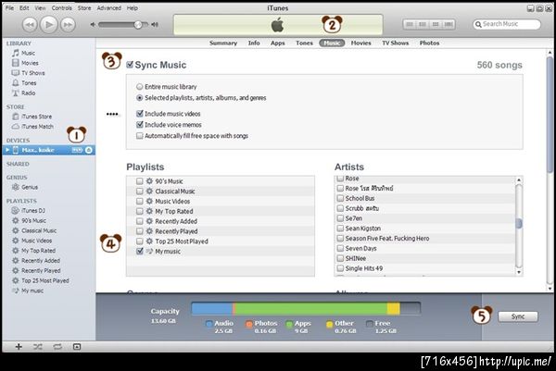Screen dimensions: 556x371
Task: Show the artwork viewer button
Action: click(77, 347)
